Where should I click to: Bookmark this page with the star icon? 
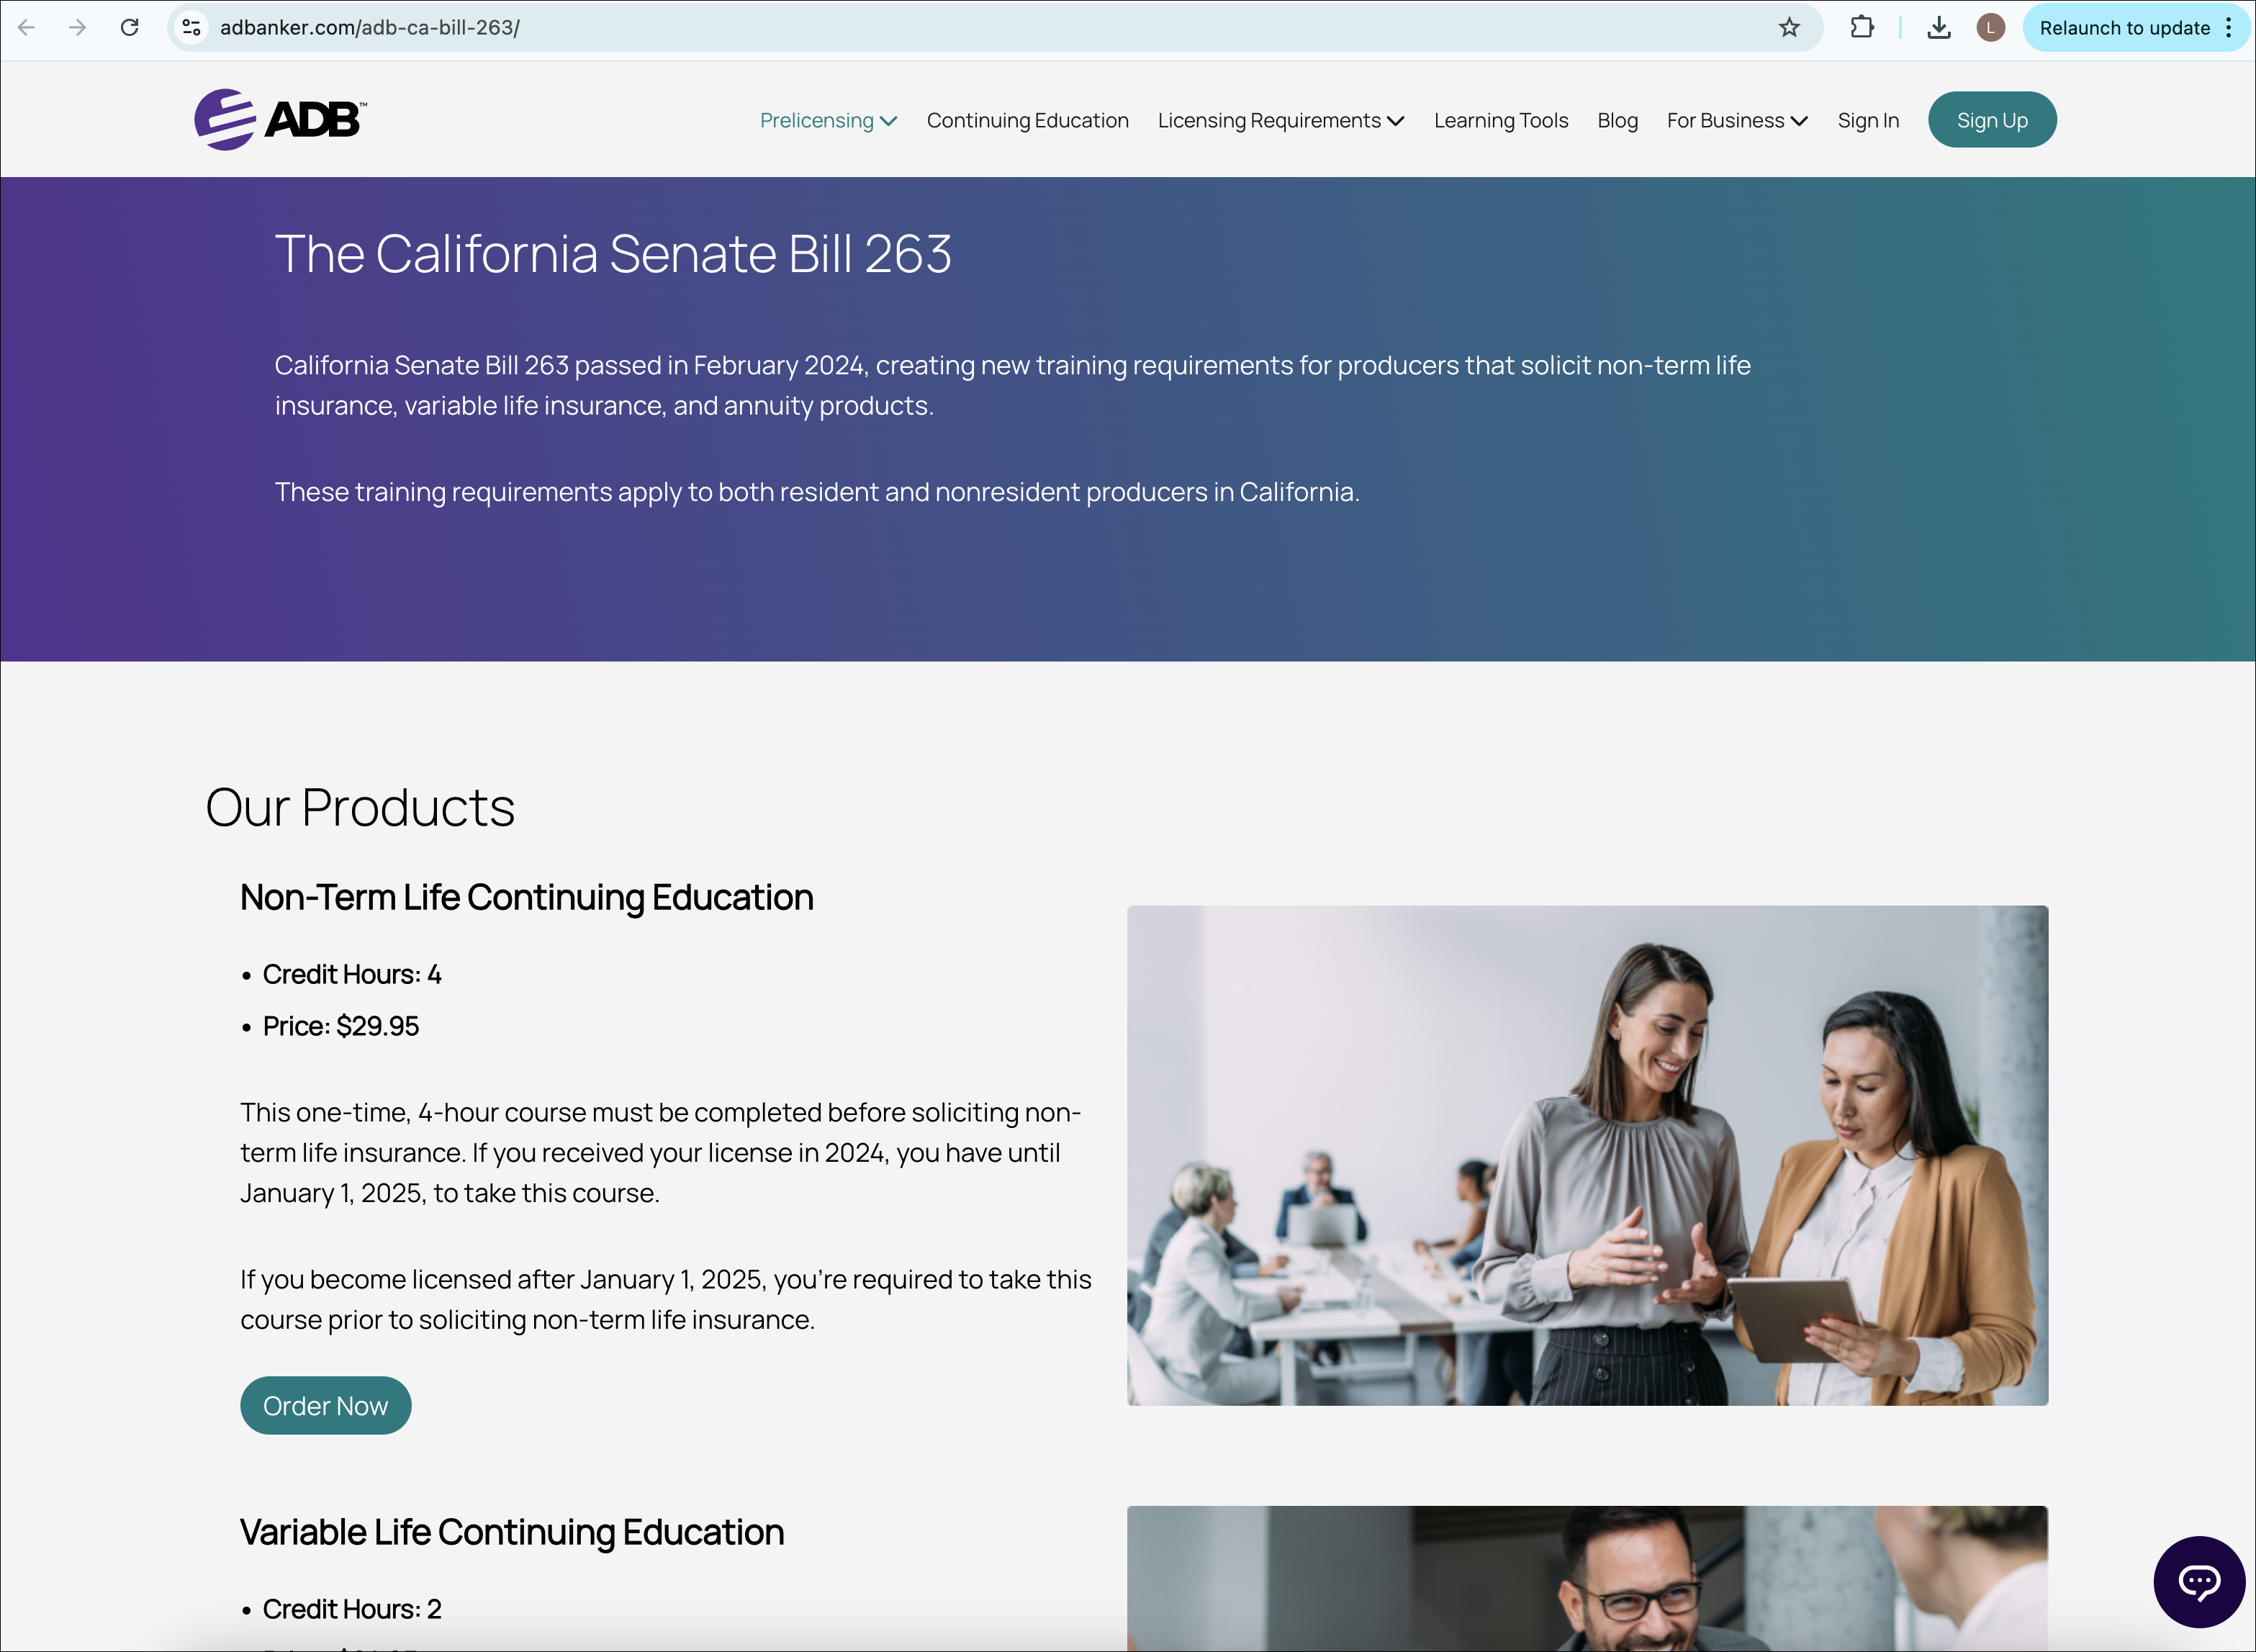point(1789,28)
